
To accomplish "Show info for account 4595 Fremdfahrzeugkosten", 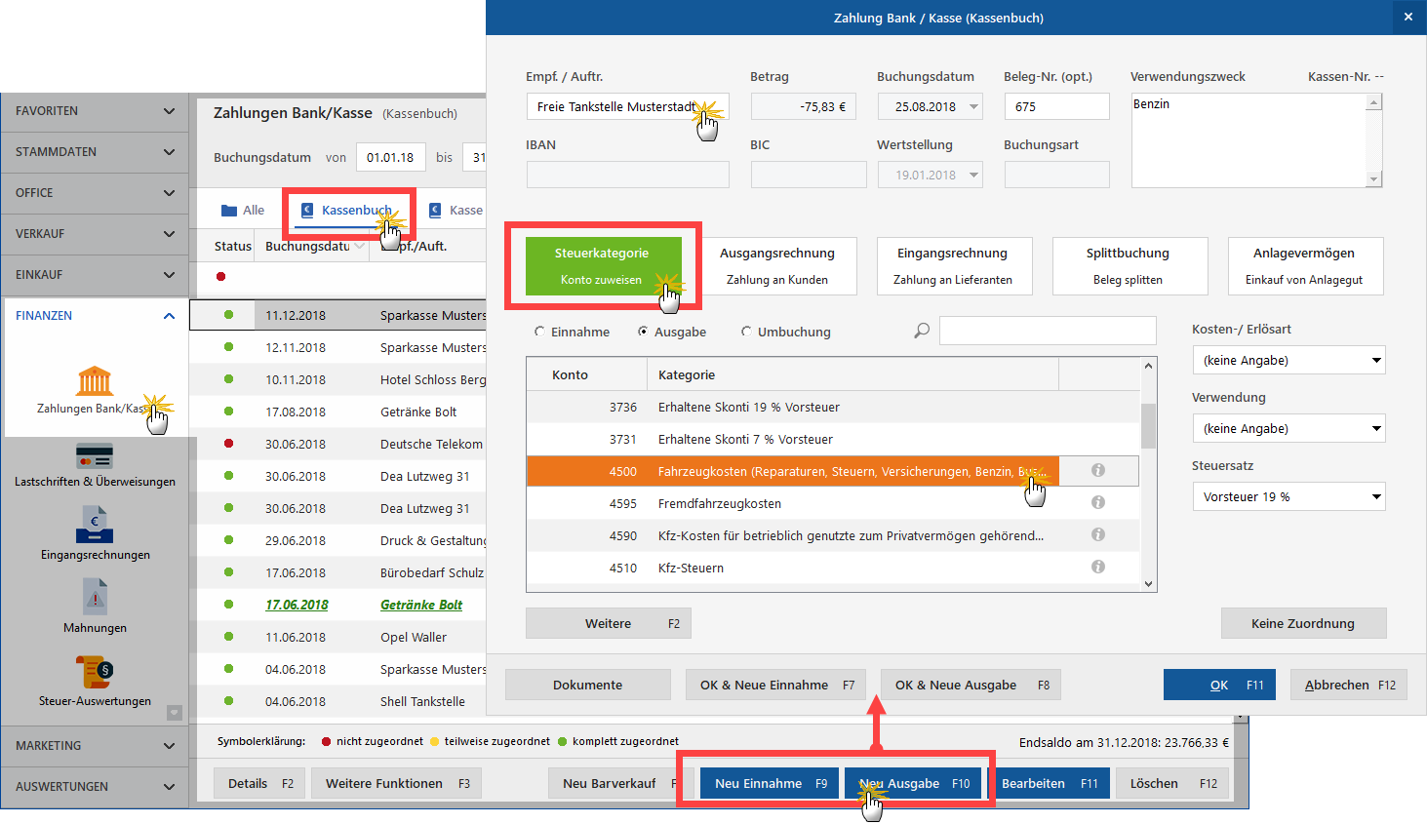I will click(1098, 502).
